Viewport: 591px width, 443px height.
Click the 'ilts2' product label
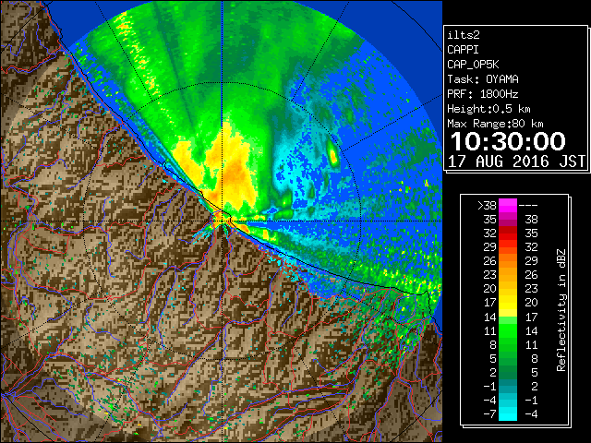tap(464, 35)
